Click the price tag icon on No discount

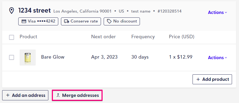(x=109, y=21)
